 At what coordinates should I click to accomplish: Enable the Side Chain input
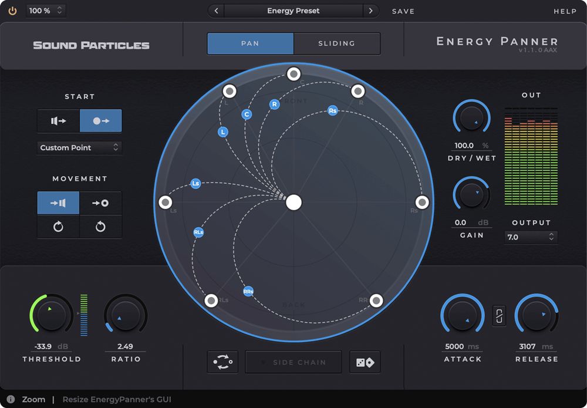tap(293, 362)
